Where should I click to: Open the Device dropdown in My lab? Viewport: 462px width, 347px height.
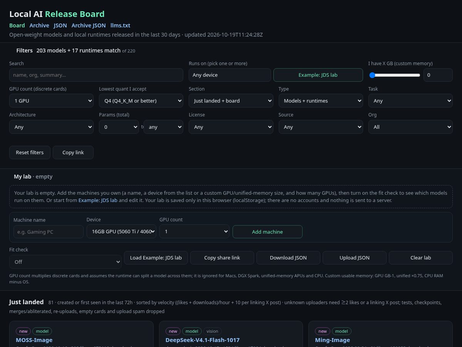(121, 231)
